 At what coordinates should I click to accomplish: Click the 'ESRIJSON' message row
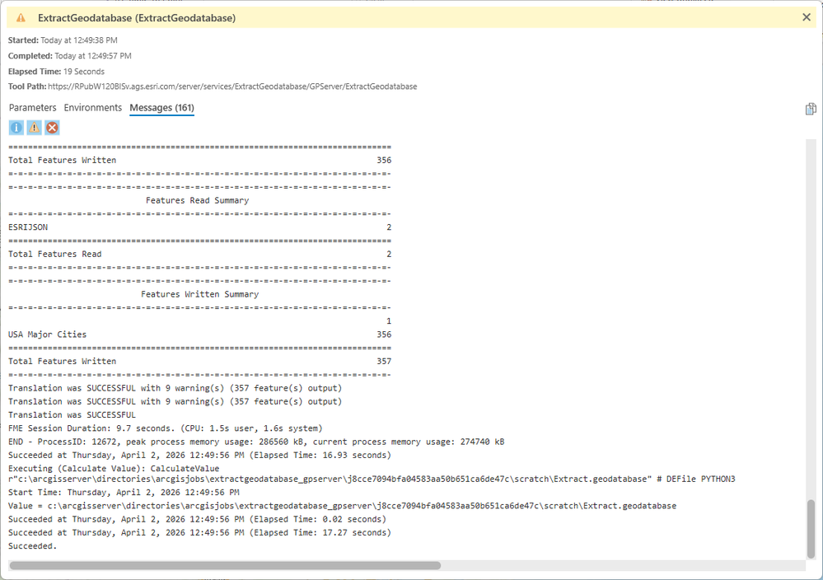click(x=199, y=227)
